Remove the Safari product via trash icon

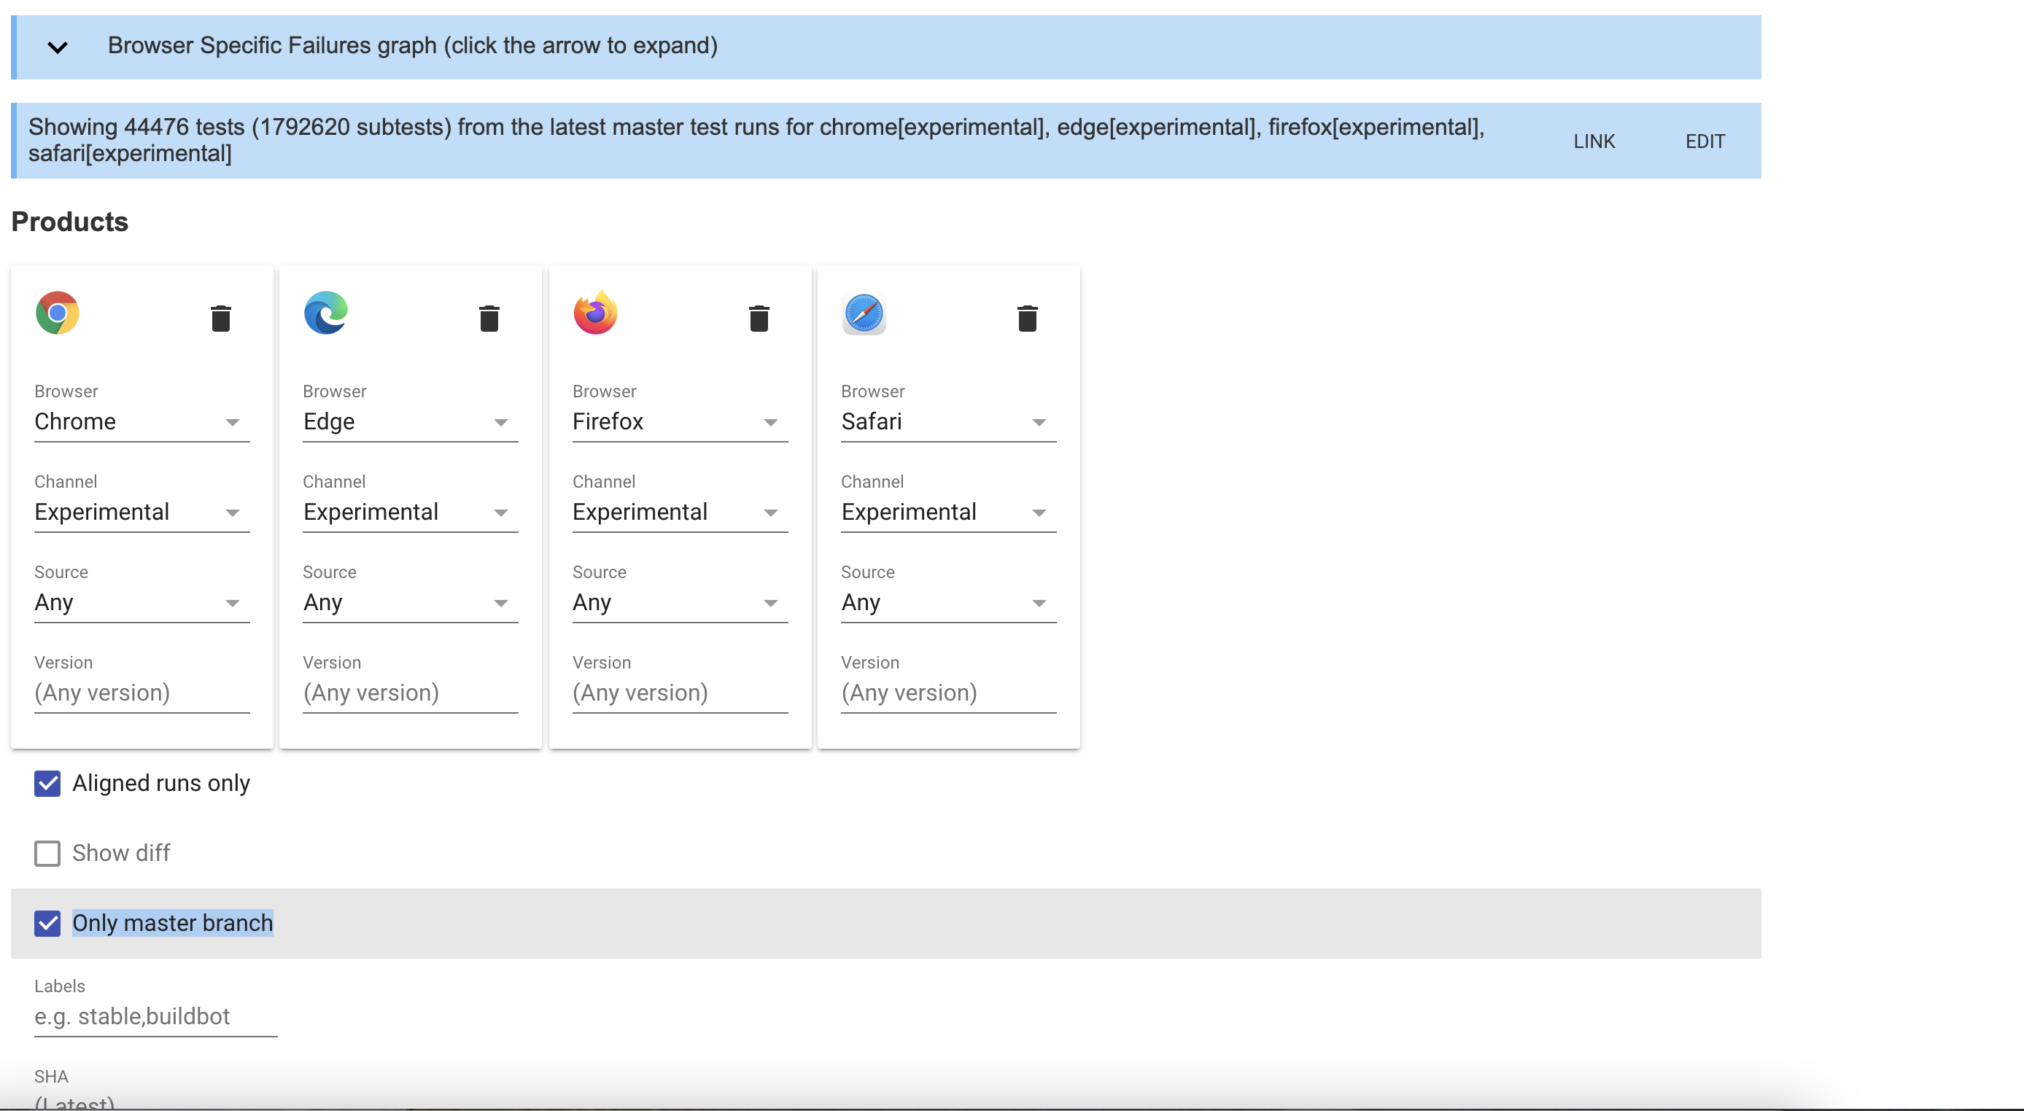point(1028,319)
